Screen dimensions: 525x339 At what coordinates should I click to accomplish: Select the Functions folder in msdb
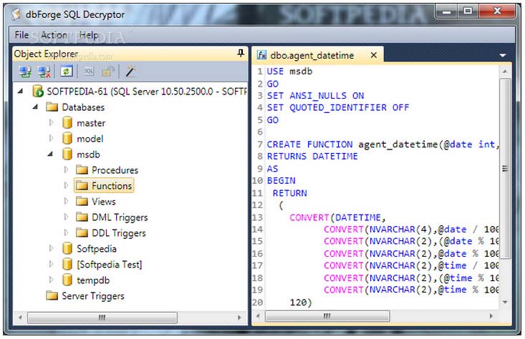112,186
